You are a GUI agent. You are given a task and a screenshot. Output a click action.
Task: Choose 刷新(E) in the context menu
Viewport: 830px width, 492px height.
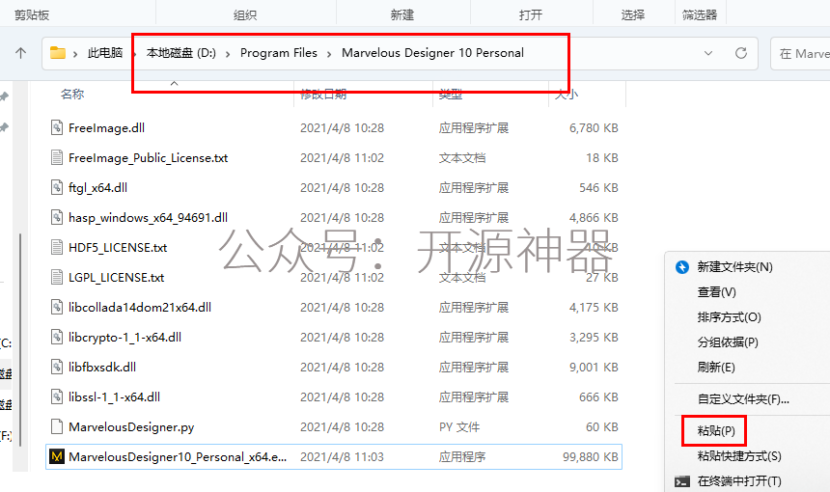(x=716, y=368)
